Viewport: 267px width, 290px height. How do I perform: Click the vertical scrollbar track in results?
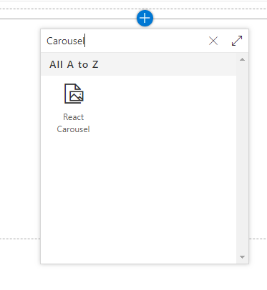[242, 158]
